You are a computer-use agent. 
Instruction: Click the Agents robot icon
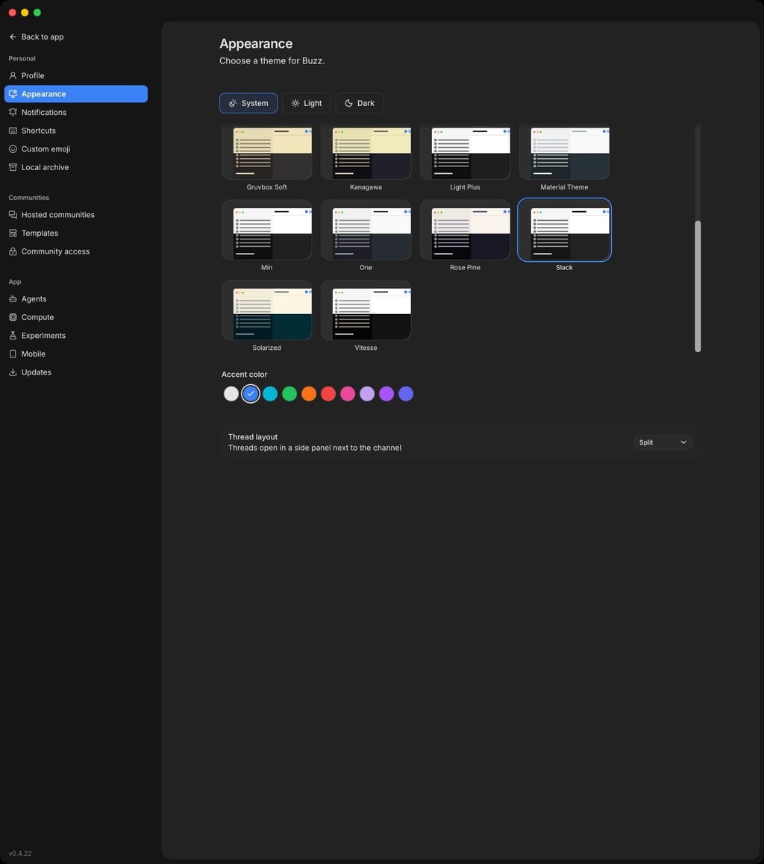(13, 299)
